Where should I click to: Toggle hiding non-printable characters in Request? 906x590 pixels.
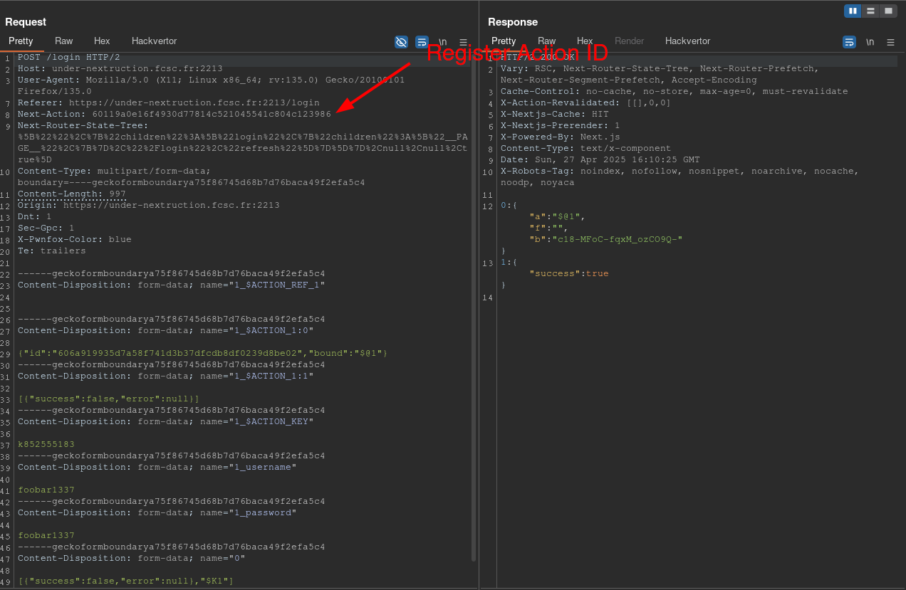coord(401,42)
